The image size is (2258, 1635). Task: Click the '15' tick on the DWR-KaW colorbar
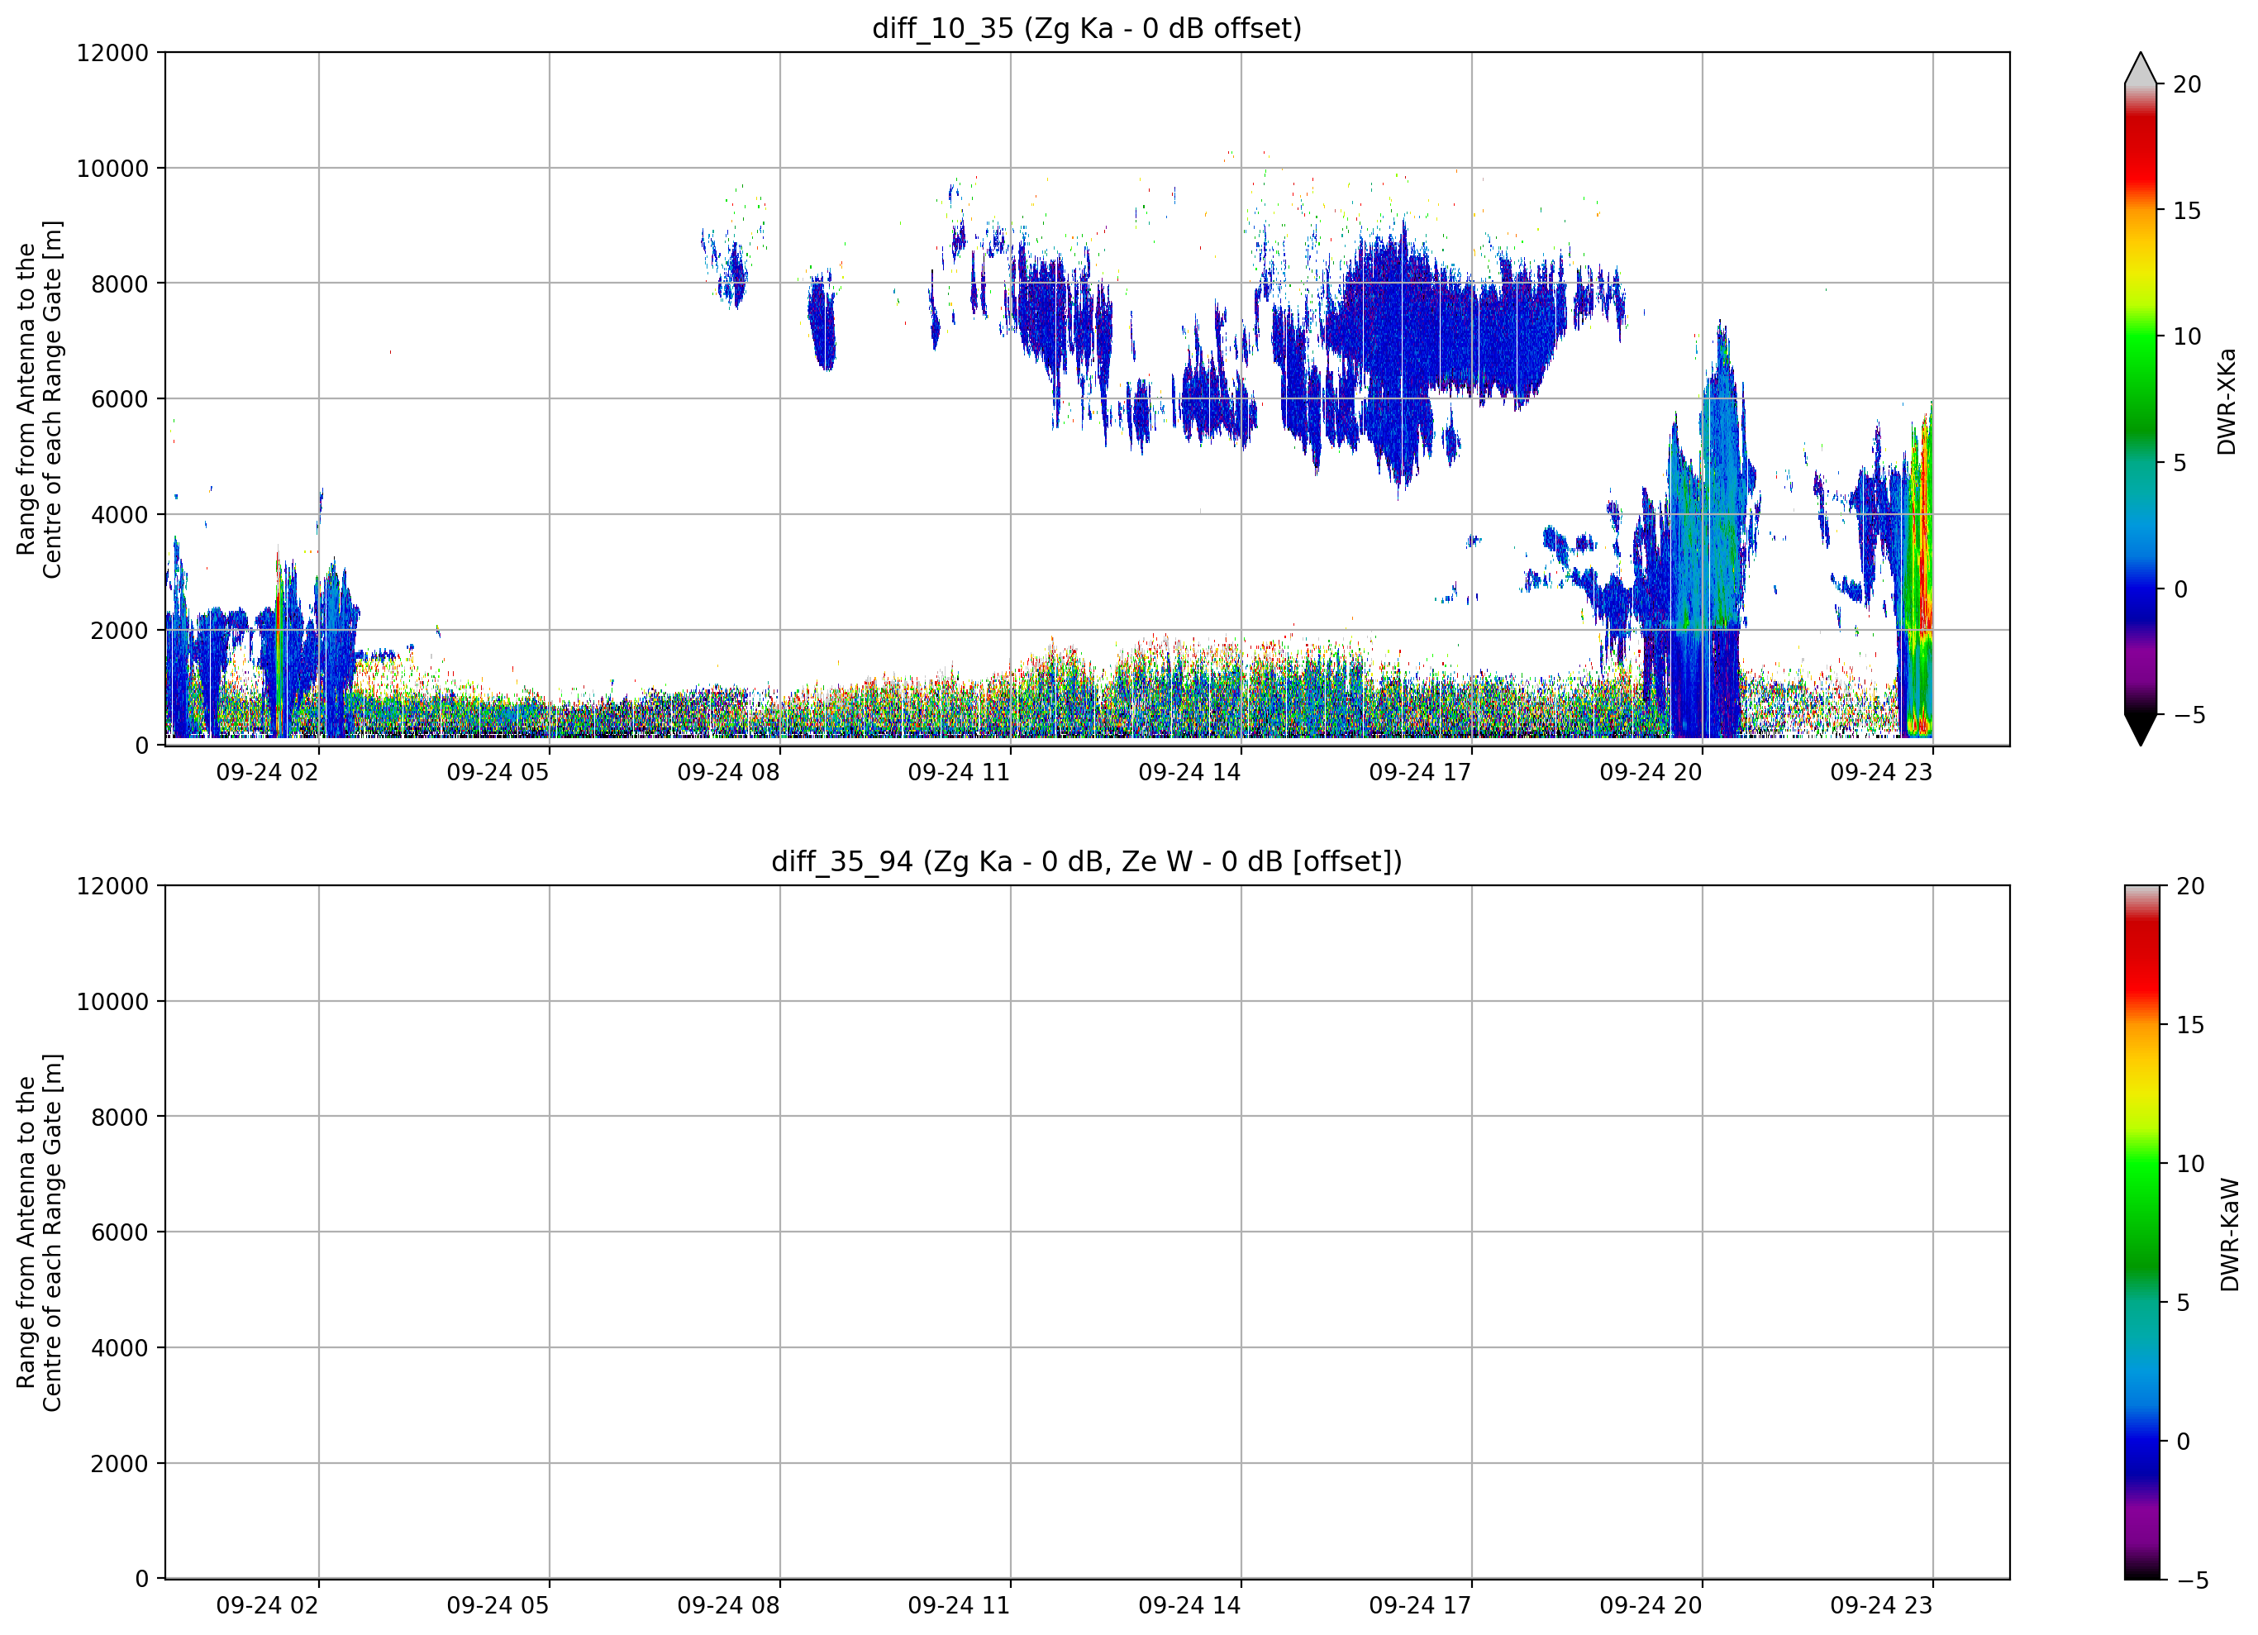pyautogui.click(x=2190, y=1025)
